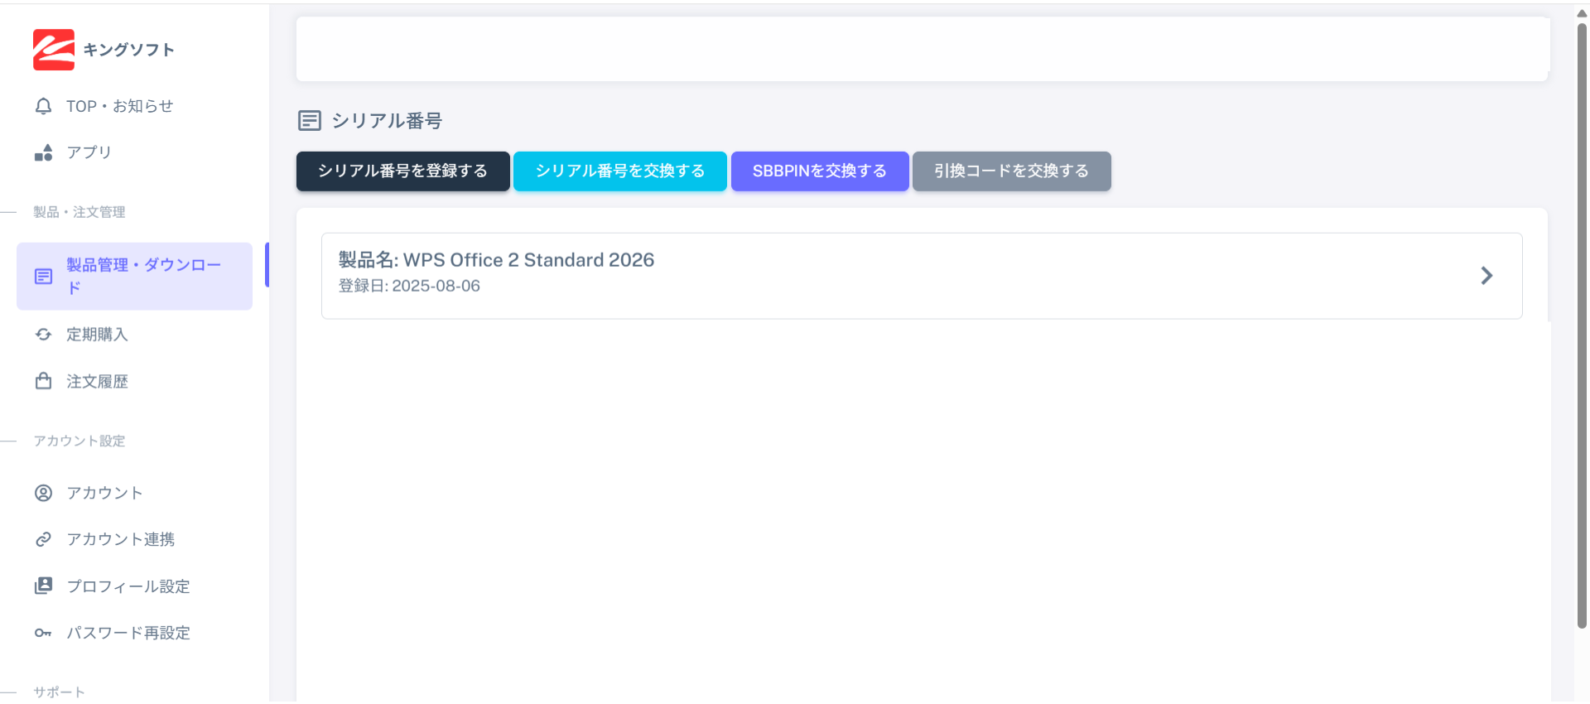This screenshot has width=1590, height=704.
Task: Click the user circle icon beside アカウント
Action: point(43,494)
